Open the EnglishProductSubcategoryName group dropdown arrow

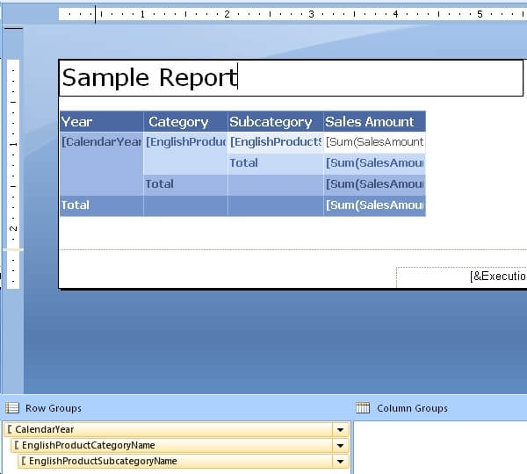tap(340, 461)
